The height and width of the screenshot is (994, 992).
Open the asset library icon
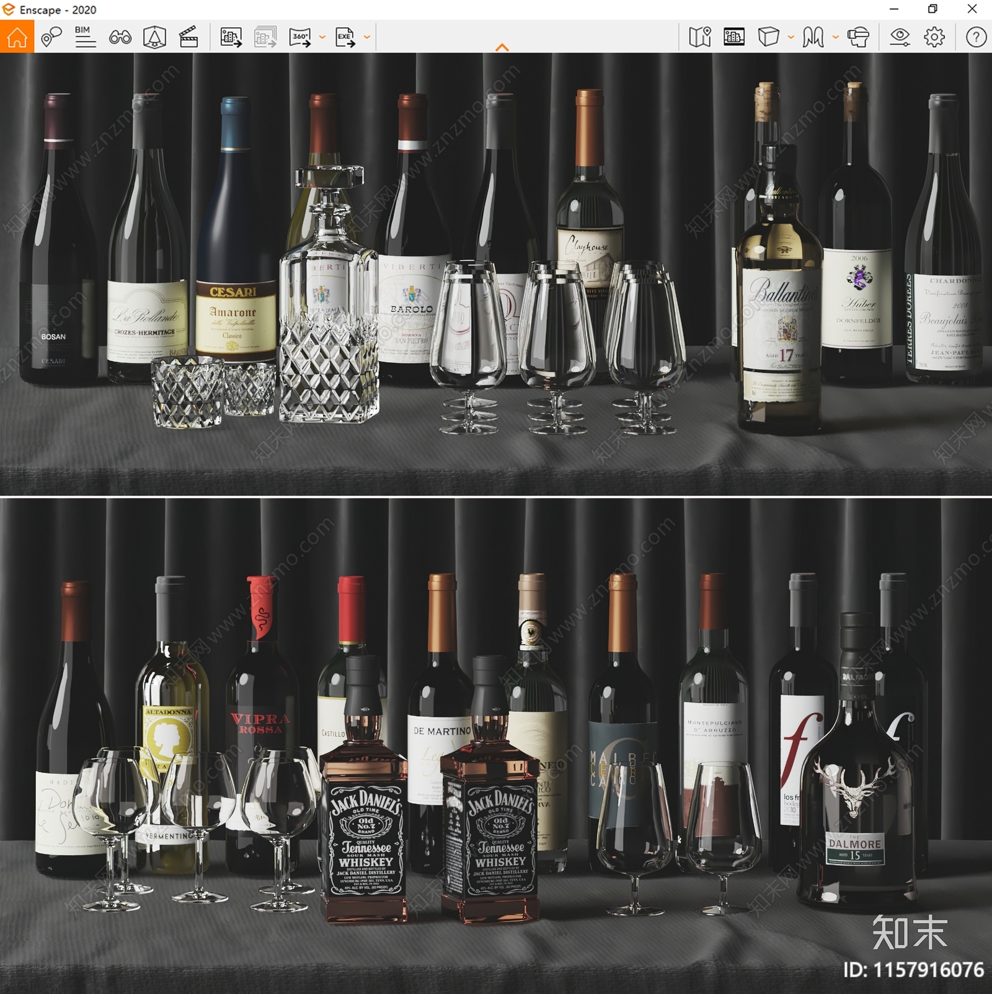734,37
